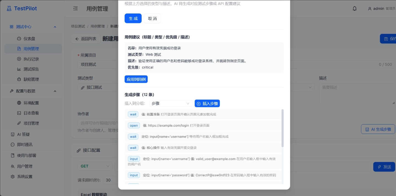
Task: Click the 取消 button in dialog
Action: 152,18
